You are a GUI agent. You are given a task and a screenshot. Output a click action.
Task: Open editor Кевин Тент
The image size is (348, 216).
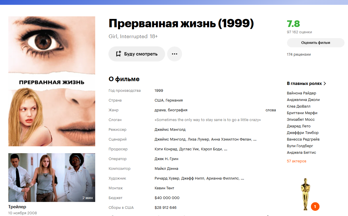pos(164,188)
